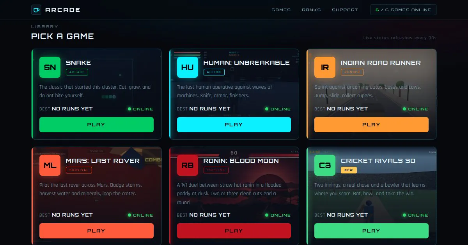The image size is (468, 245).
Task: Click the Online status on Human: Unbreakable card
Action: [x=278, y=109]
